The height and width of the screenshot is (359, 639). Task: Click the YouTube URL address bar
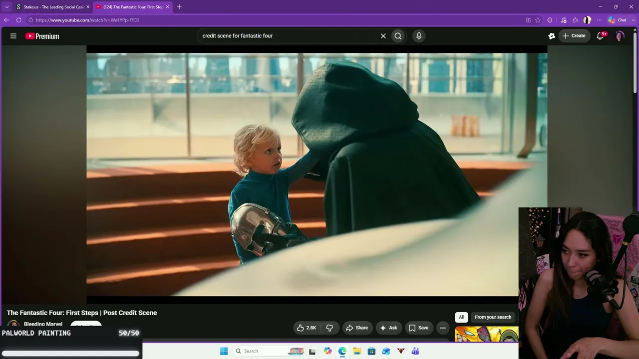coord(275,20)
